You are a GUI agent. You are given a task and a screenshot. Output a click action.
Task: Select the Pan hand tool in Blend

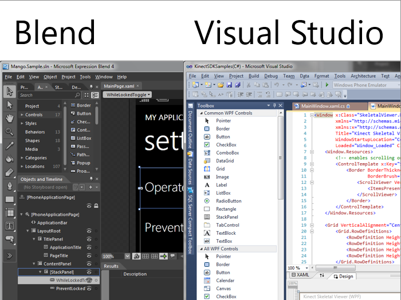click(10, 119)
